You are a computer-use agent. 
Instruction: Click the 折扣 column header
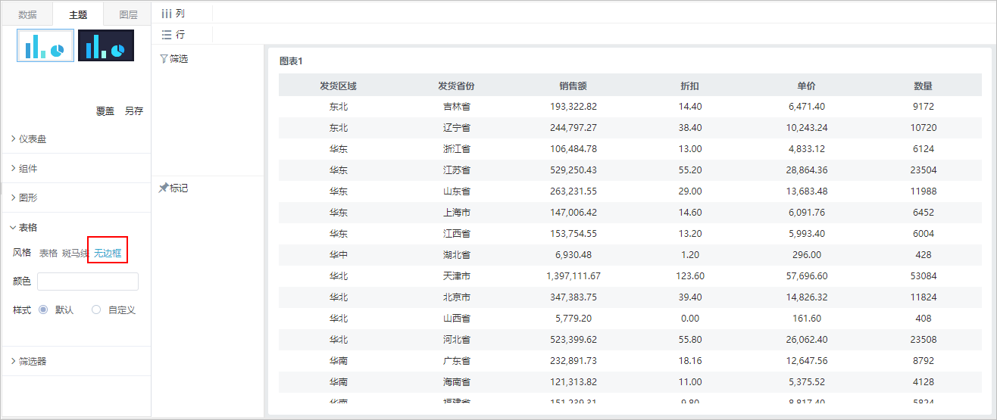[690, 86]
